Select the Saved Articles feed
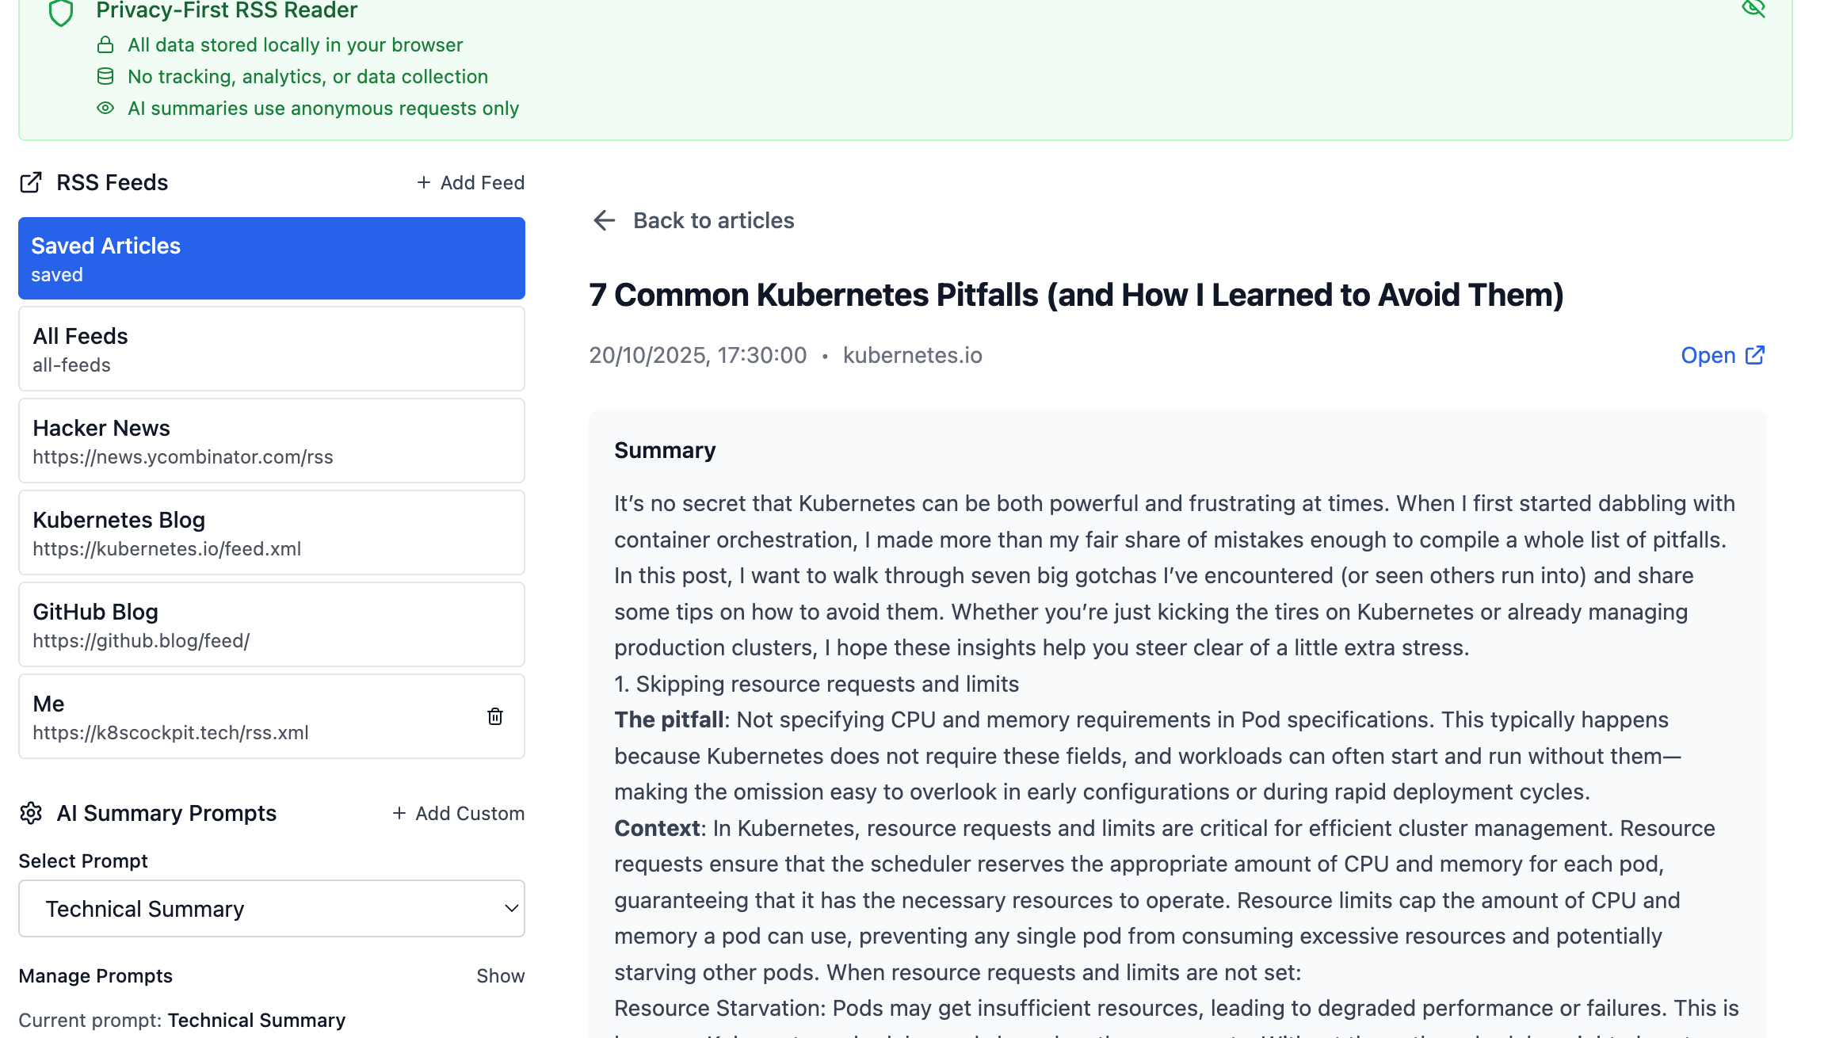The image size is (1824, 1038). 272,258
